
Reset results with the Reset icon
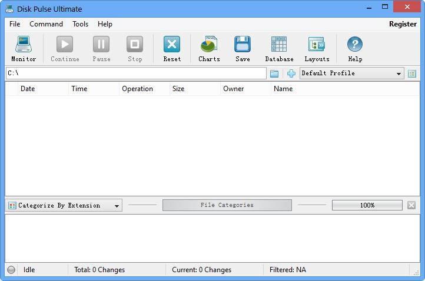tap(172, 49)
